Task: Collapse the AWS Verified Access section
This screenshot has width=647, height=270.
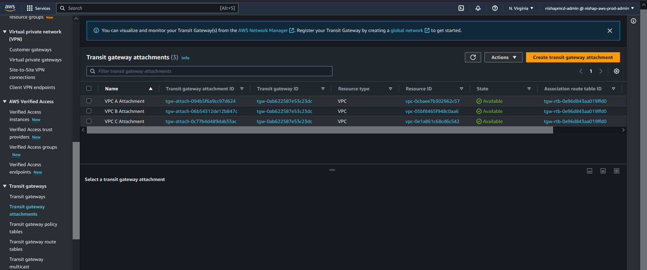Action: pos(5,101)
